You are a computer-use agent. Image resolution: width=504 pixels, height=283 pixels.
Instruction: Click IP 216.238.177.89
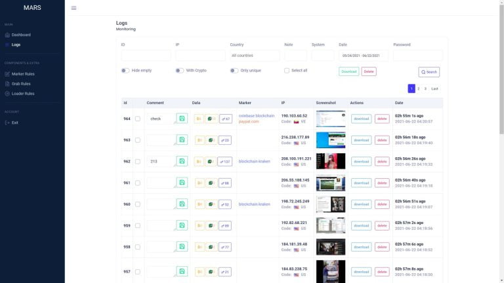click(x=295, y=138)
